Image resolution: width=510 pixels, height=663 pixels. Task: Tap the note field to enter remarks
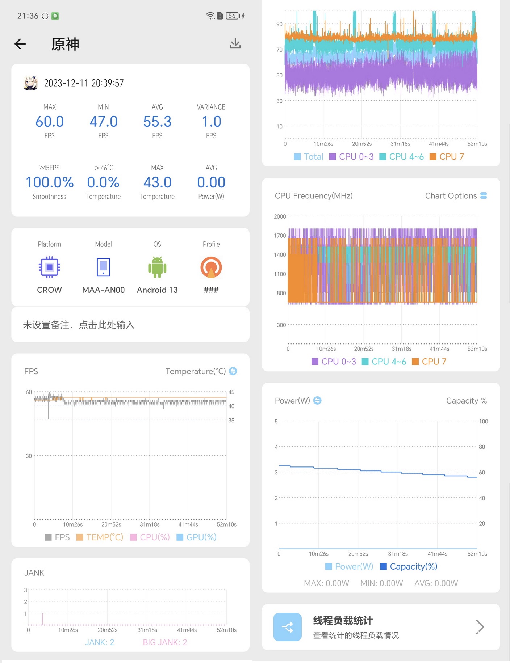pyautogui.click(x=130, y=325)
